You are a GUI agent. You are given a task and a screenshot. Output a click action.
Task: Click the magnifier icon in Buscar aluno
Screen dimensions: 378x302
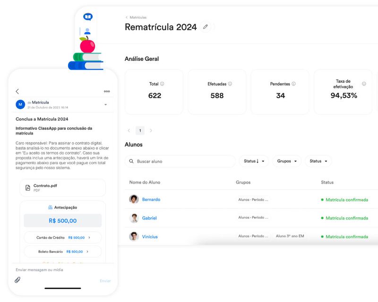tap(131, 161)
